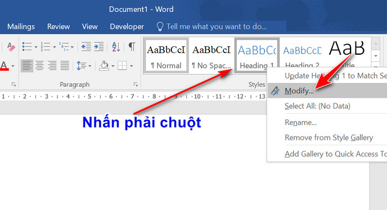The width and height of the screenshot is (387, 210).
Task: Click the Shading paint bucket icon
Action: tap(104, 66)
